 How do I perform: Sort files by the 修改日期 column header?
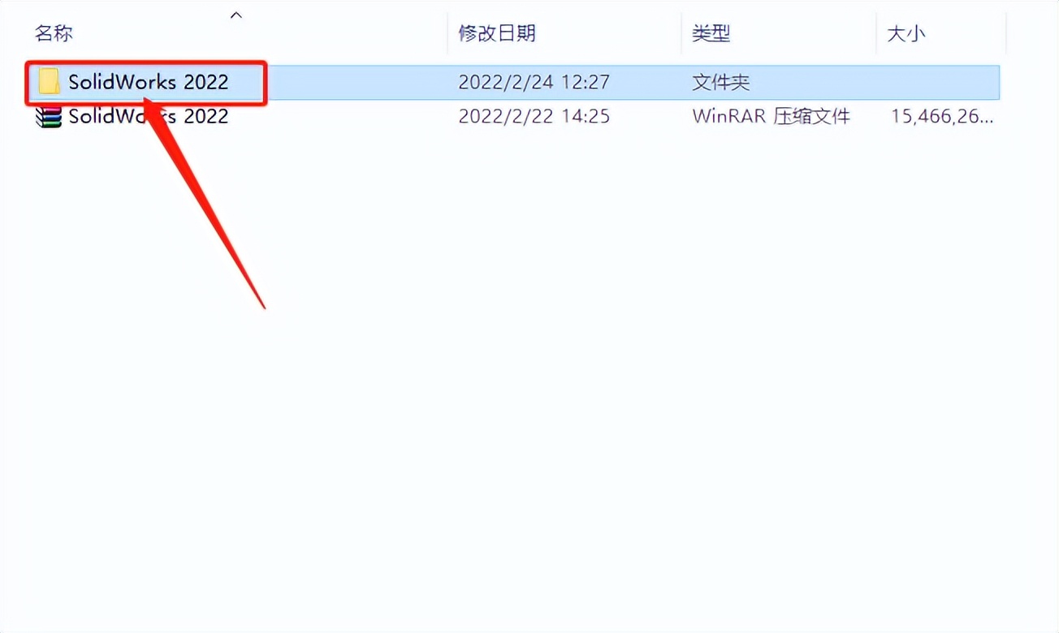click(497, 33)
